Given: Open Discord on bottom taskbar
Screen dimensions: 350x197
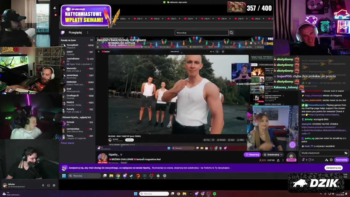Looking at the screenshot, I should coord(196,194).
